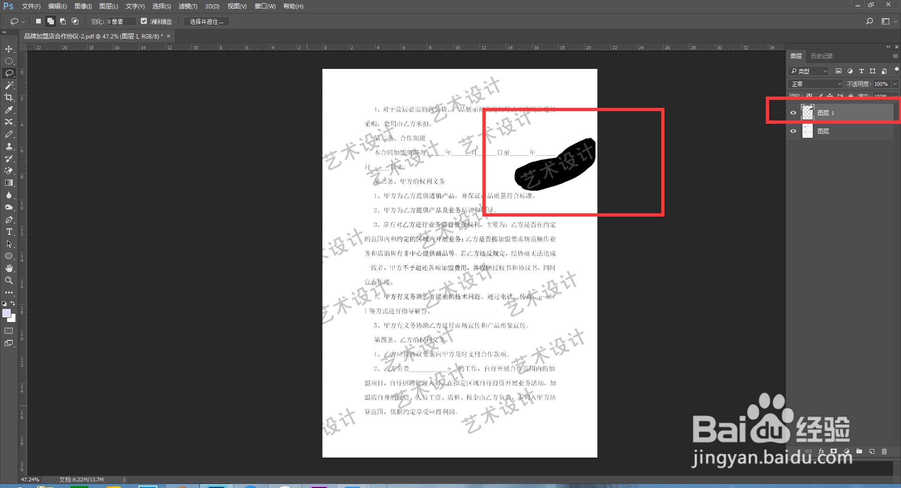Open the 窗口(W) menu

point(265,6)
